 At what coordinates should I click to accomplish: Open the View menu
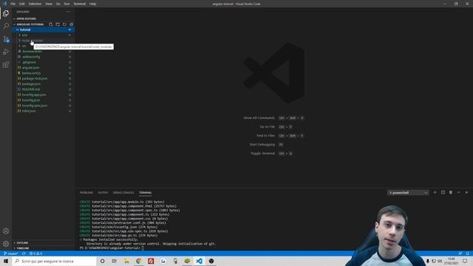49,4
